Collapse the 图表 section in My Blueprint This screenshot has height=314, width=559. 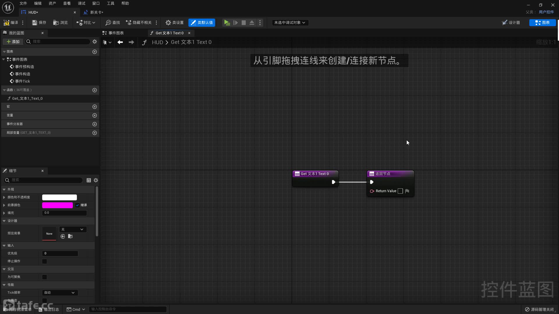(x=4, y=51)
